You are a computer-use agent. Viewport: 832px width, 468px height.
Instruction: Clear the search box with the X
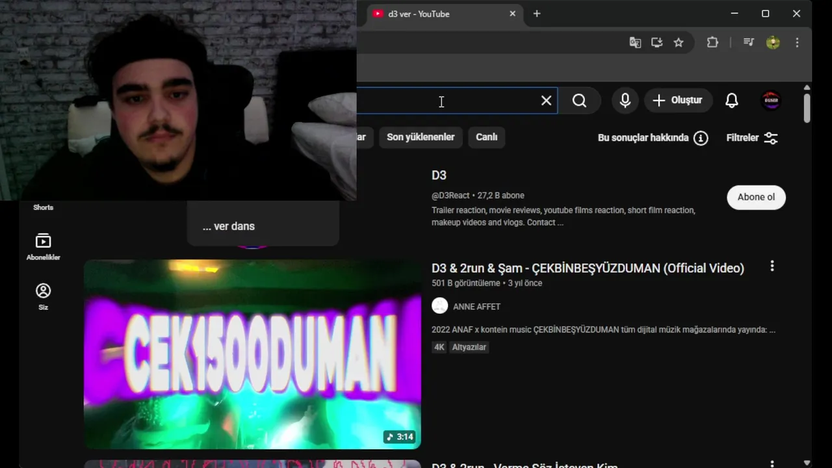click(x=546, y=101)
